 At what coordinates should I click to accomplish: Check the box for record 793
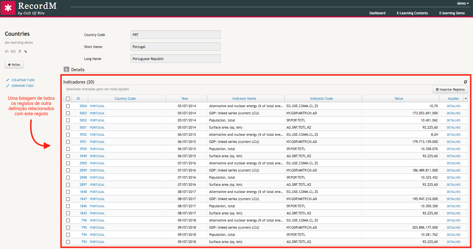[x=68, y=242]
